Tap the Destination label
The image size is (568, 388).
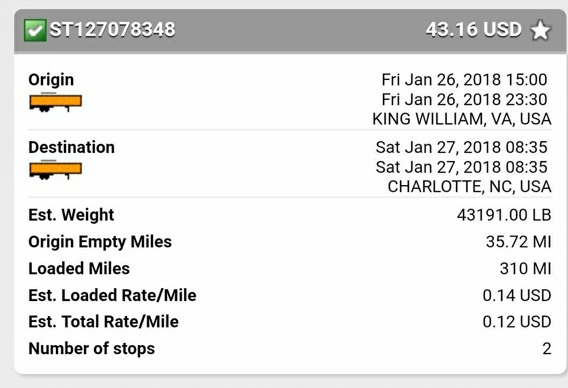point(71,147)
